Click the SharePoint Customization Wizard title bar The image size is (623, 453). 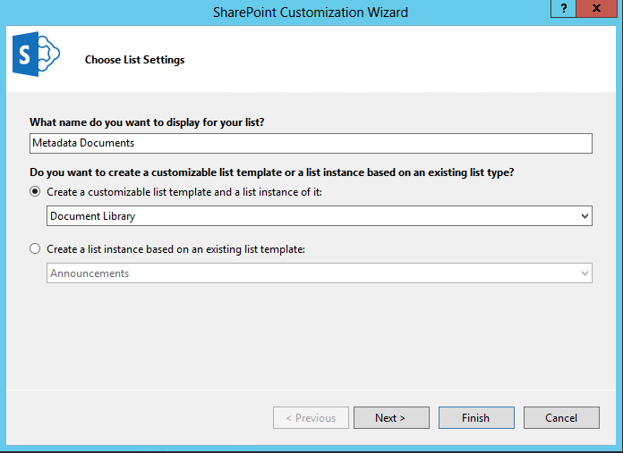tap(310, 13)
